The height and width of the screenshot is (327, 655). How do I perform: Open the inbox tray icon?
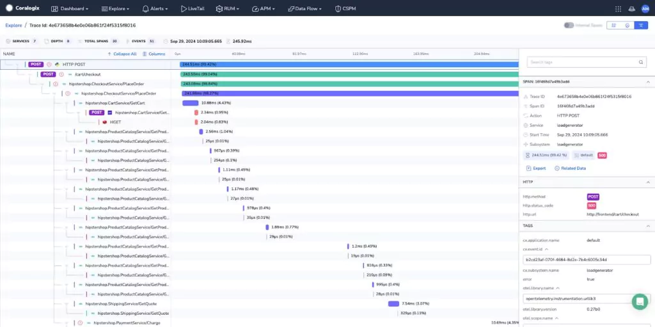(x=631, y=9)
